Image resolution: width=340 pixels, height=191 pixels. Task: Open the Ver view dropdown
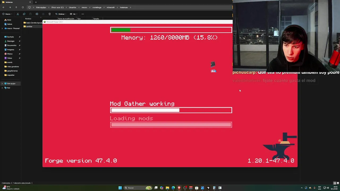[74, 14]
